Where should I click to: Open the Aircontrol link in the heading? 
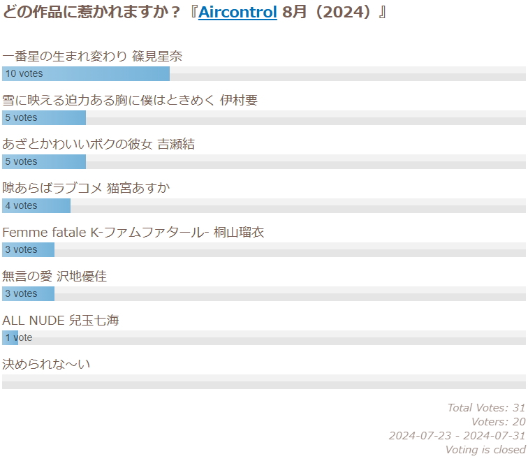coord(237,13)
